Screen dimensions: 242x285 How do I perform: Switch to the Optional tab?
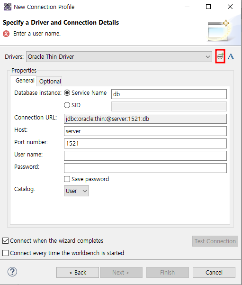pyautogui.click(x=50, y=81)
